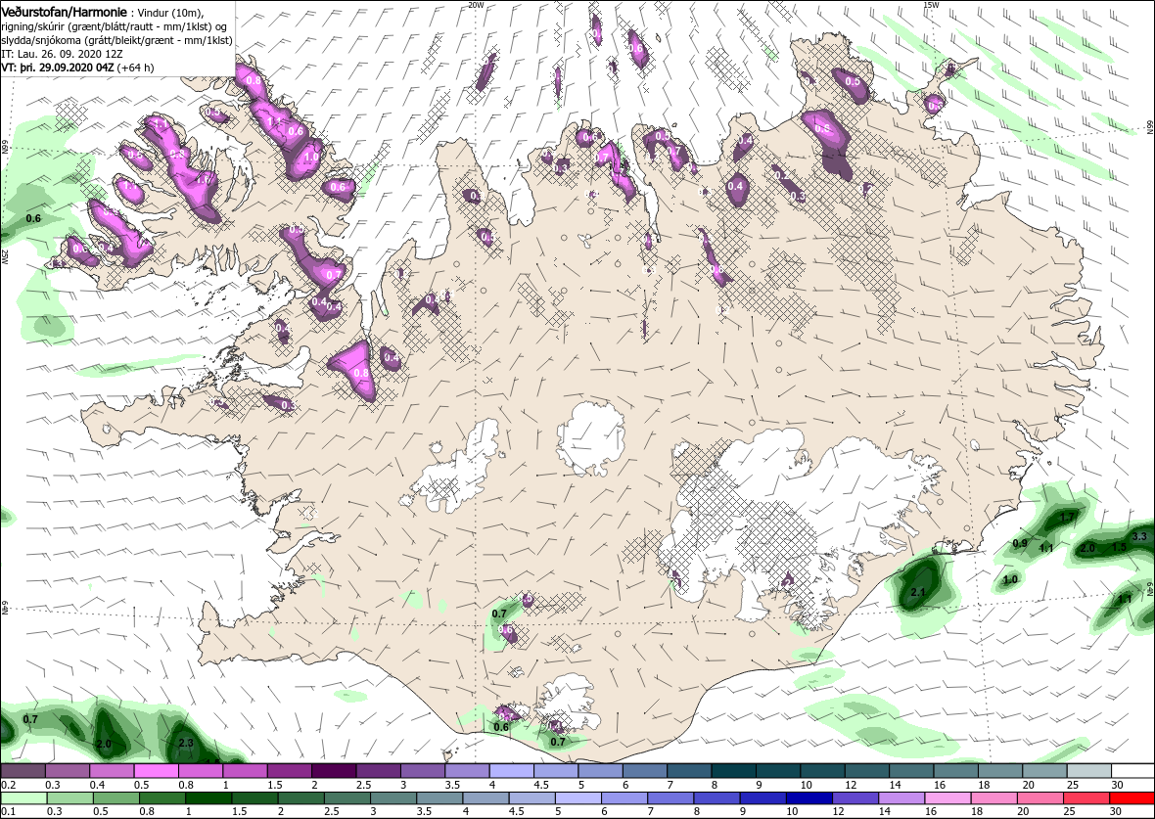The image size is (1155, 819).
Task: Select the violet swatch labelled 12 on the rain scale
Action: tap(855, 798)
